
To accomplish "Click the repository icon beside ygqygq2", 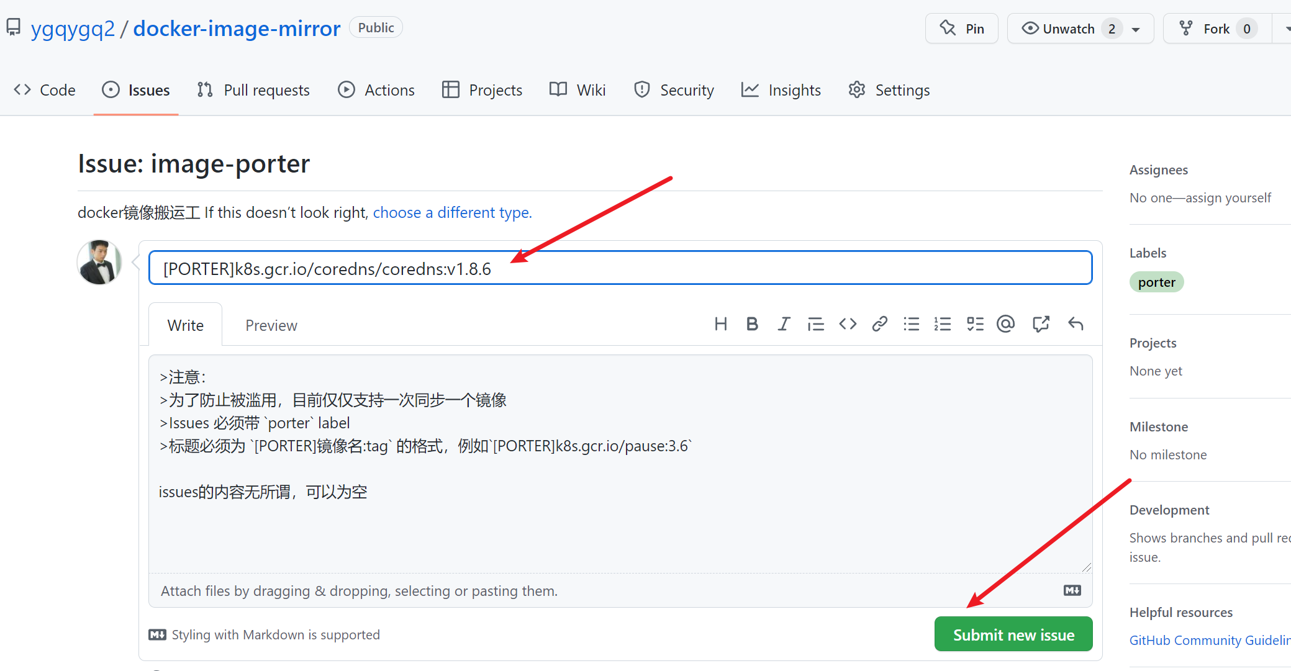I will coord(14,27).
